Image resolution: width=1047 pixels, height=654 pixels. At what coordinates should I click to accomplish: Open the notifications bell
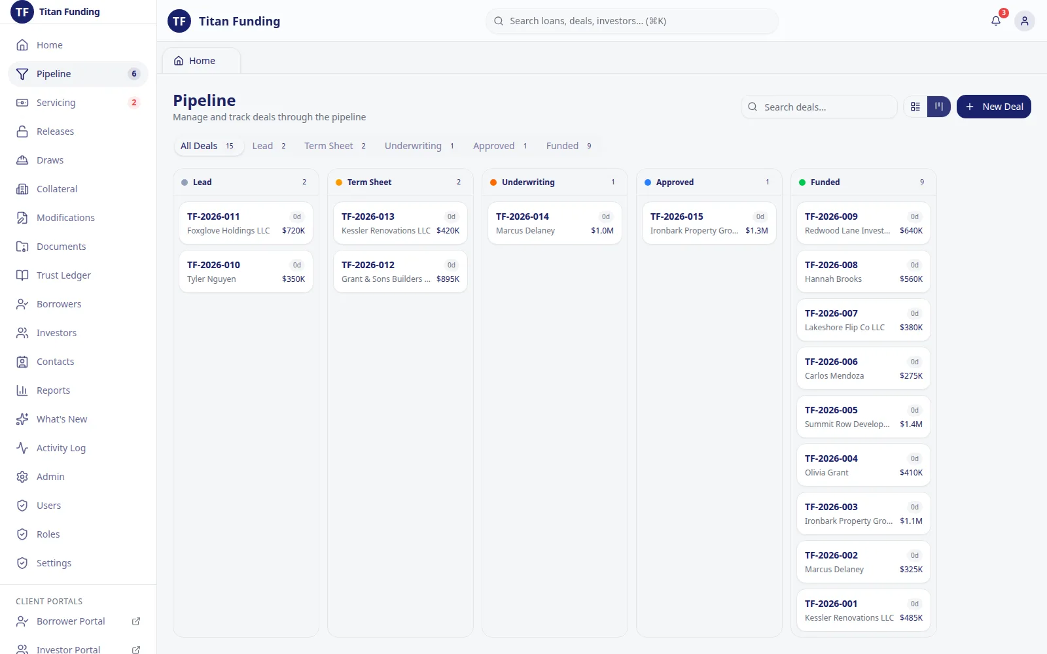996,21
